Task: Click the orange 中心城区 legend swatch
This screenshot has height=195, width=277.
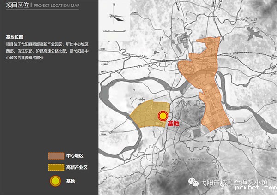Action: click(x=55, y=155)
